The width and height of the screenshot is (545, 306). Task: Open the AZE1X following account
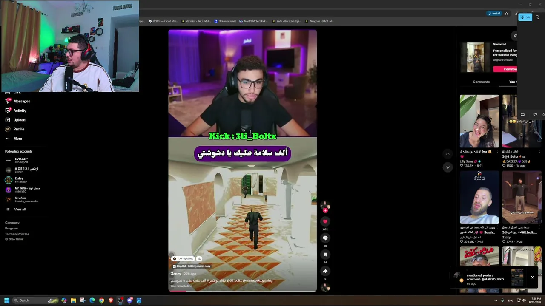coord(22,170)
